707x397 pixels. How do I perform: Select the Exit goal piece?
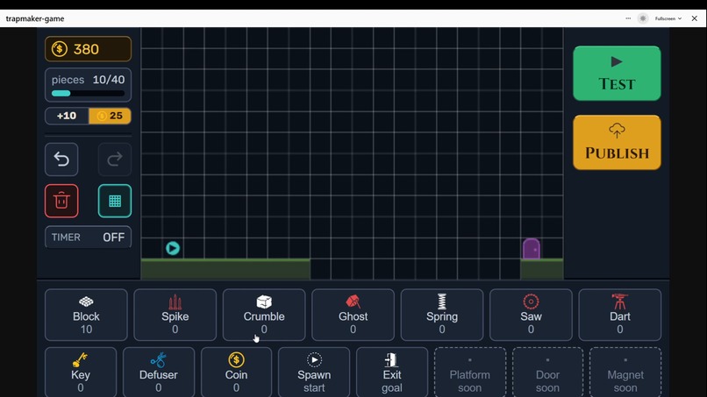(x=392, y=372)
